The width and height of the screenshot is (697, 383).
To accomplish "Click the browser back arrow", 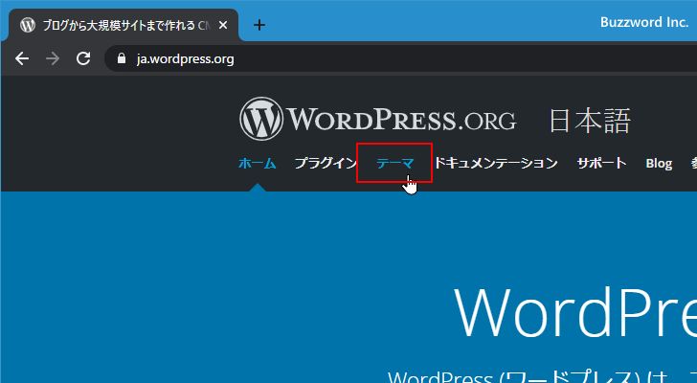I will point(22,58).
